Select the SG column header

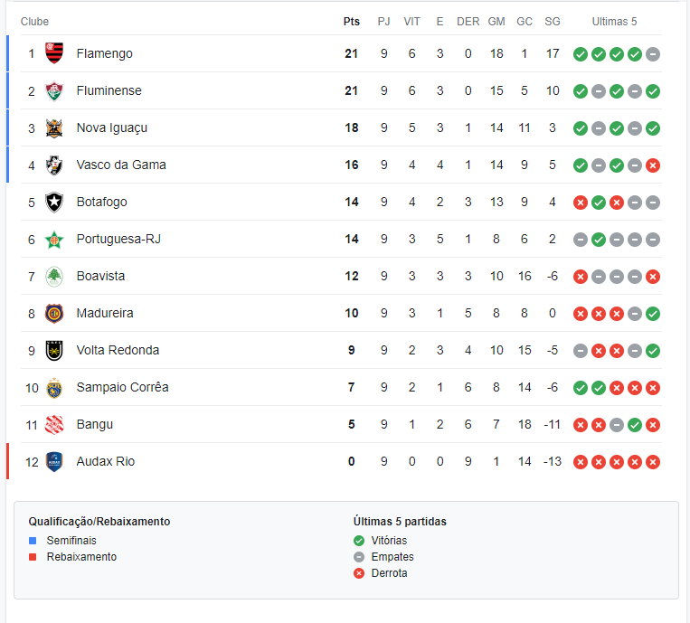[553, 22]
